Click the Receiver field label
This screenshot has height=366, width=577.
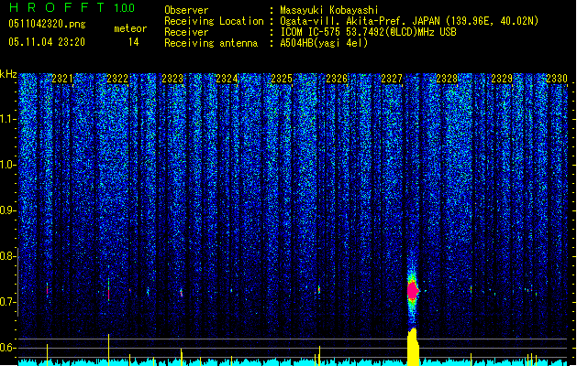point(186,32)
